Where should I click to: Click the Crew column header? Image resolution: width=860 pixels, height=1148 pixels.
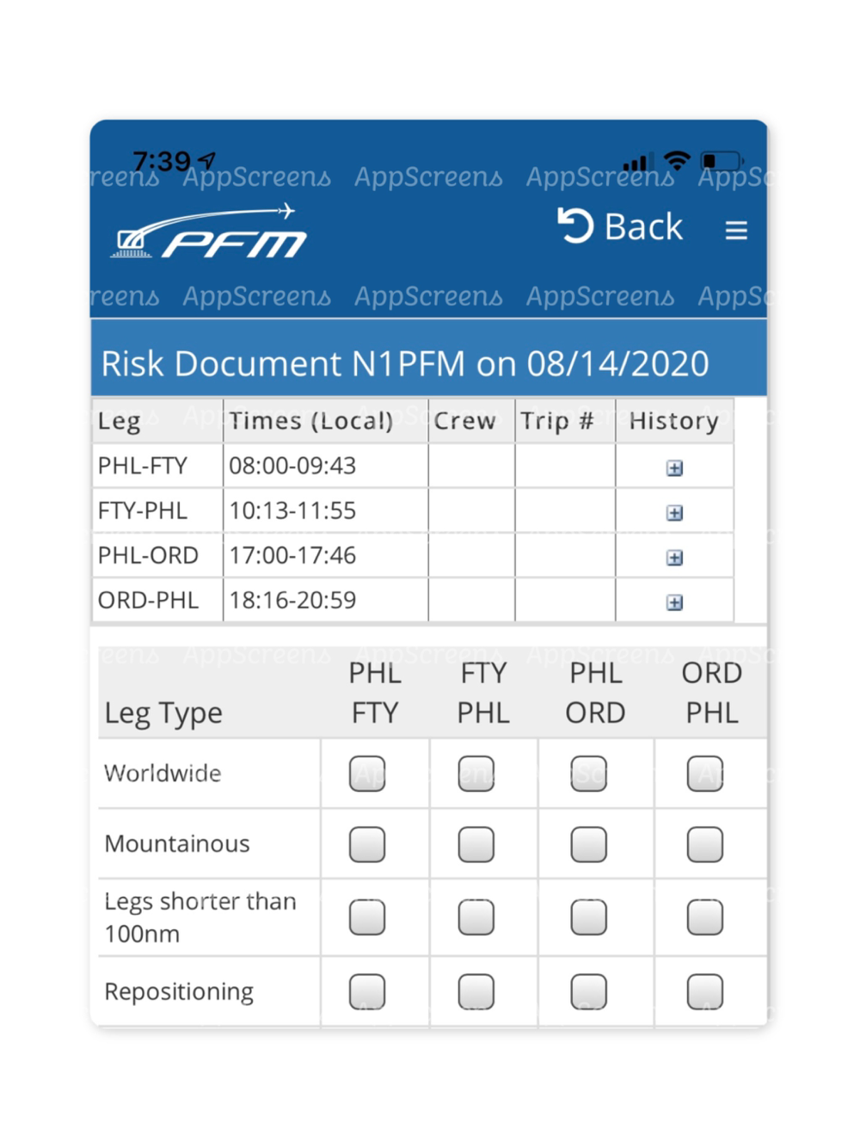coord(472,421)
